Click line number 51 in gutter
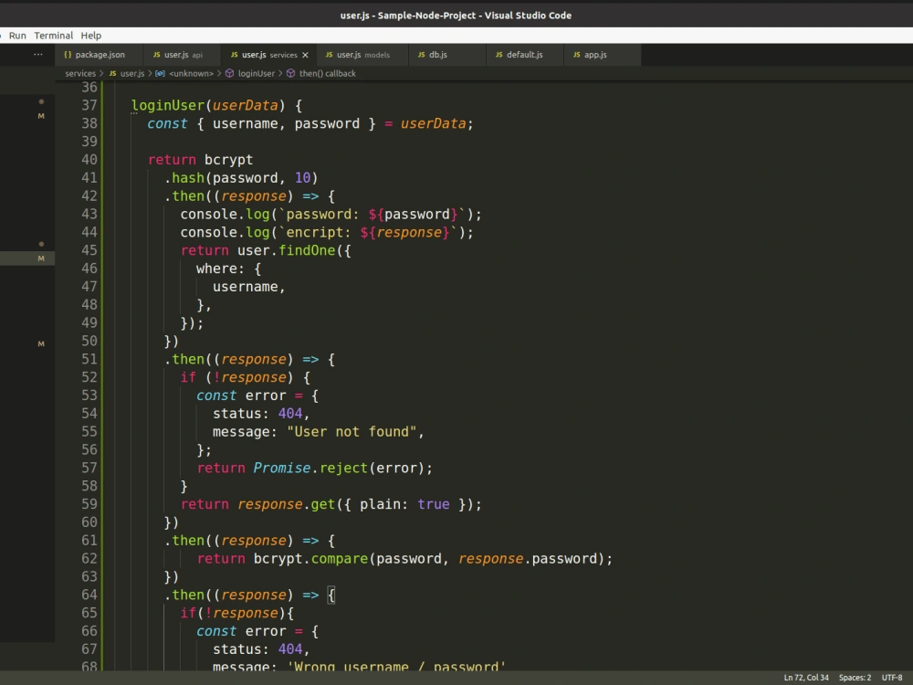 [x=89, y=359]
